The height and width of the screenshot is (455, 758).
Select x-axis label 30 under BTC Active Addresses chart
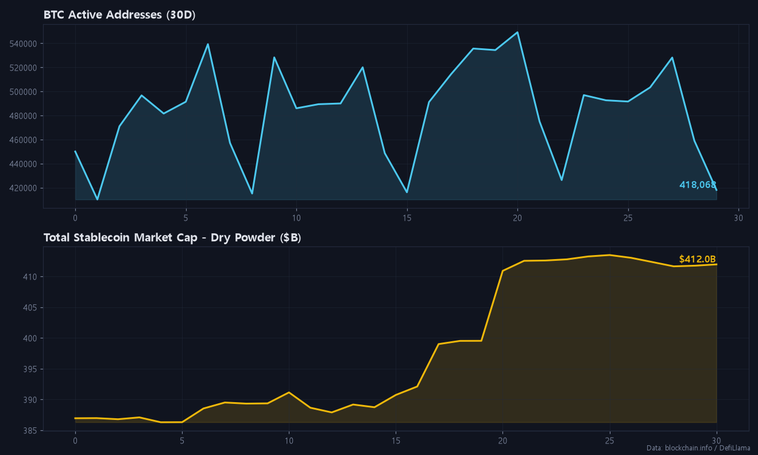738,218
